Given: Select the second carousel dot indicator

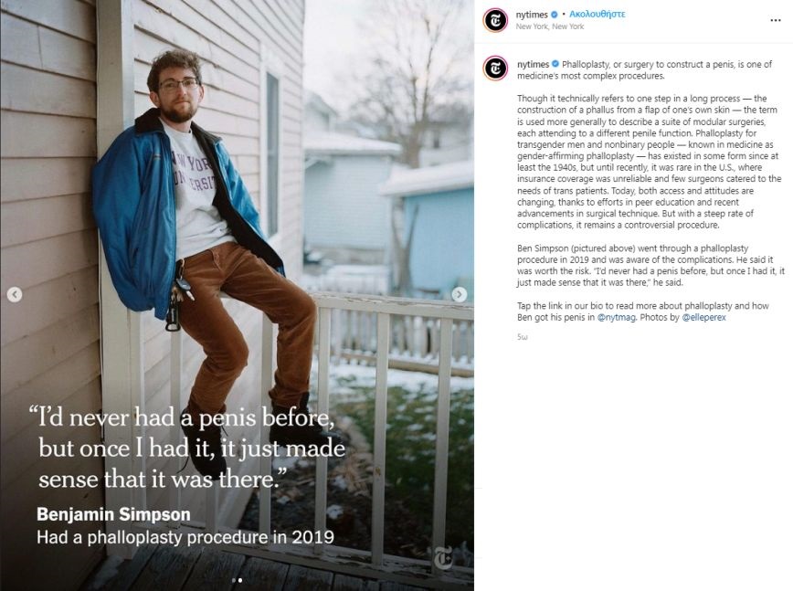Looking at the screenshot, I should (x=240, y=579).
